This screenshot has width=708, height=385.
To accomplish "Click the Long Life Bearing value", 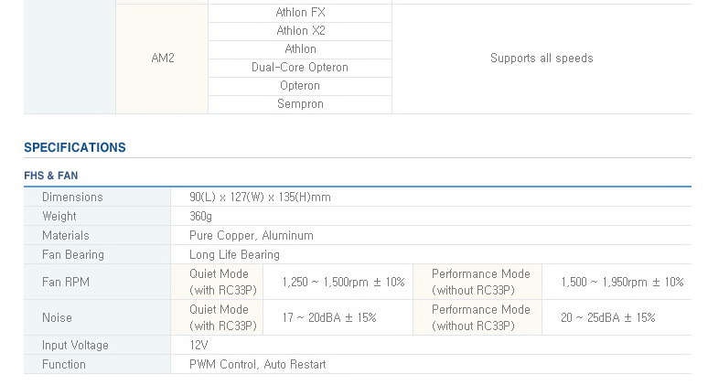I will [234, 255].
